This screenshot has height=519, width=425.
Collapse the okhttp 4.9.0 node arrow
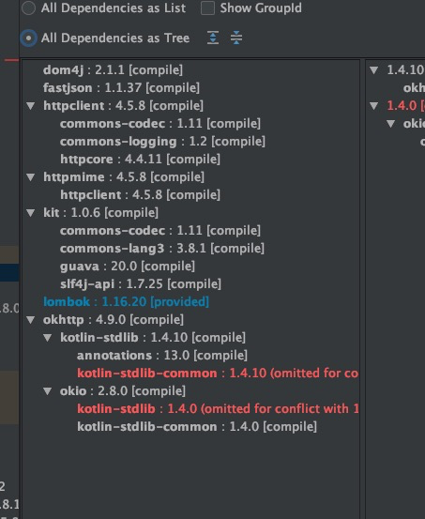(31, 320)
